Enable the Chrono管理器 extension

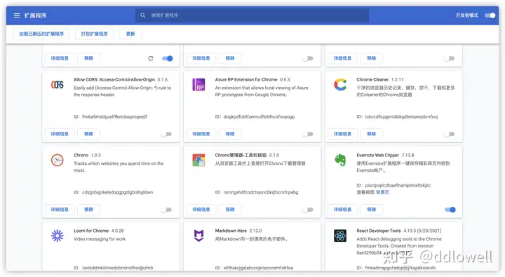(x=308, y=210)
